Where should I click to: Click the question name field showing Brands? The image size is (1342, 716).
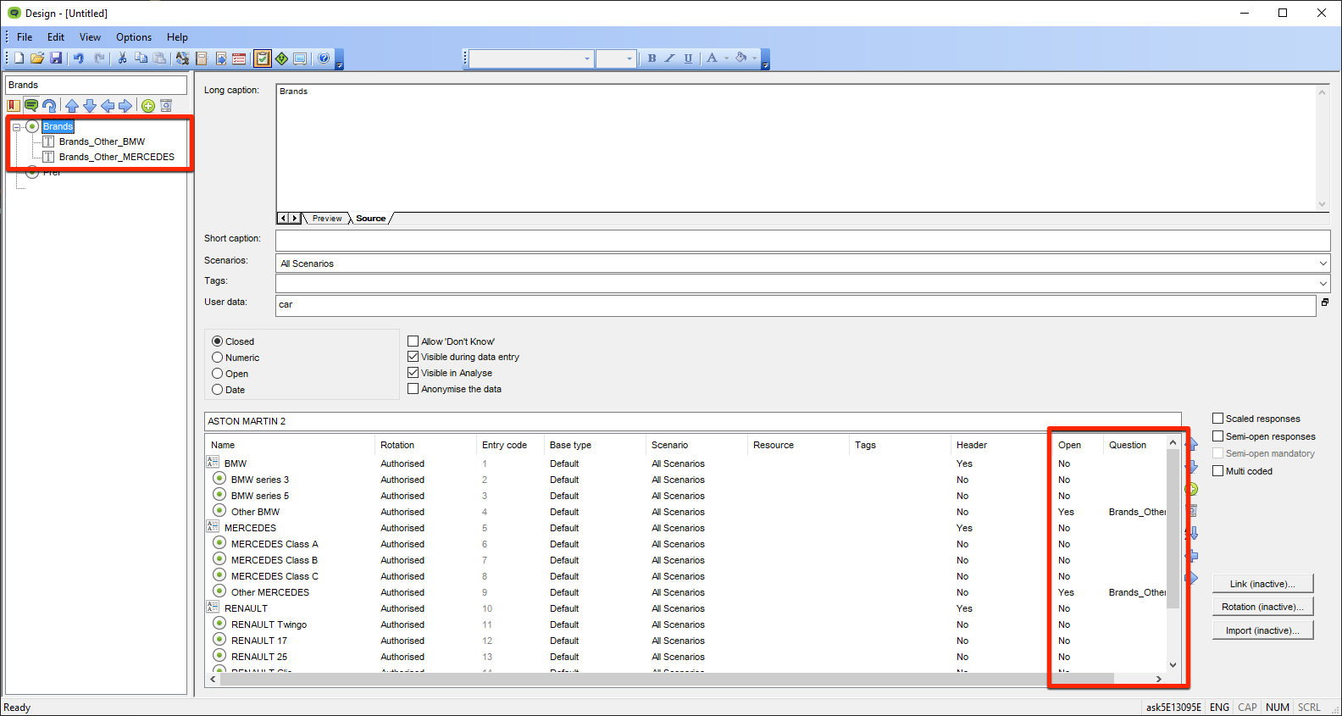(96, 85)
